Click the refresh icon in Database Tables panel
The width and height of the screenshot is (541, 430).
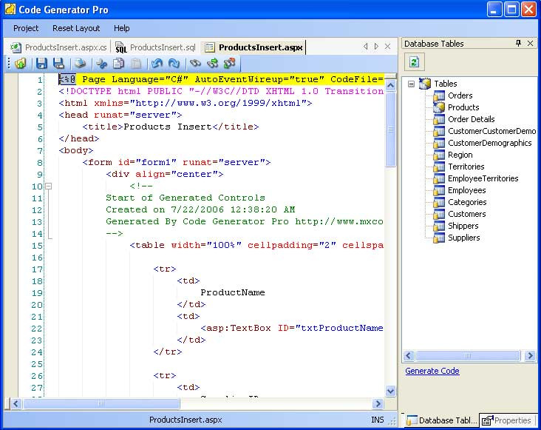click(415, 62)
